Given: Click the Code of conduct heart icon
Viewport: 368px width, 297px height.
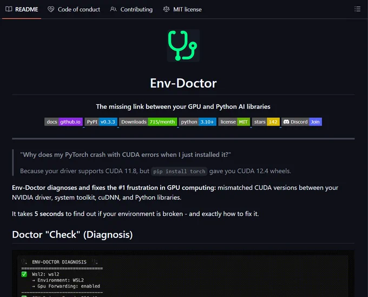Looking at the screenshot, I should pos(51,9).
